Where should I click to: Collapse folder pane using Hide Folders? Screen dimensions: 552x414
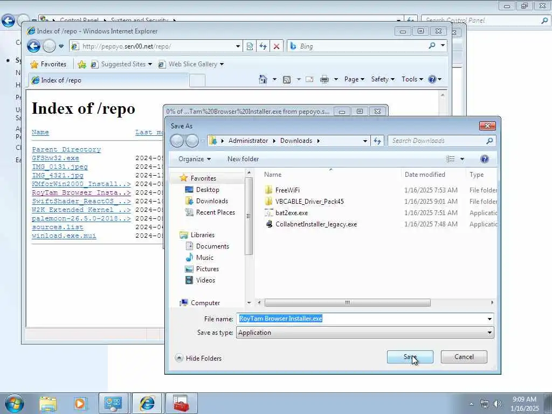coord(198,358)
